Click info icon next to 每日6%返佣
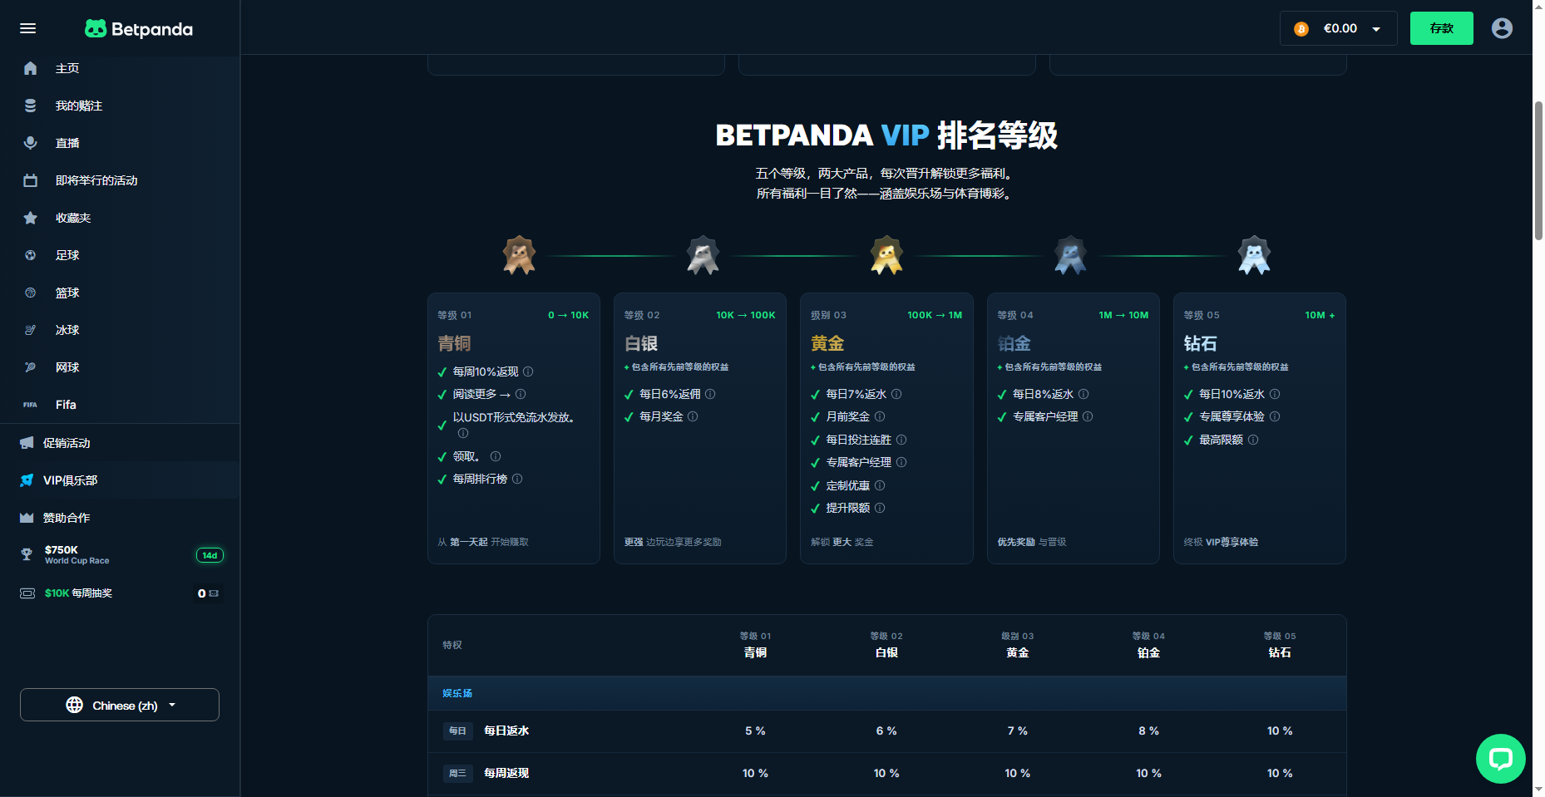Image resolution: width=1545 pixels, height=797 pixels. pos(710,394)
